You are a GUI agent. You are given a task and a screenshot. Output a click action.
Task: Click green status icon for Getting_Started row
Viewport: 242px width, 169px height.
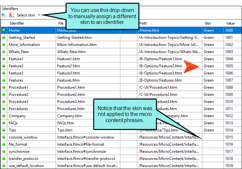pos(4,37)
